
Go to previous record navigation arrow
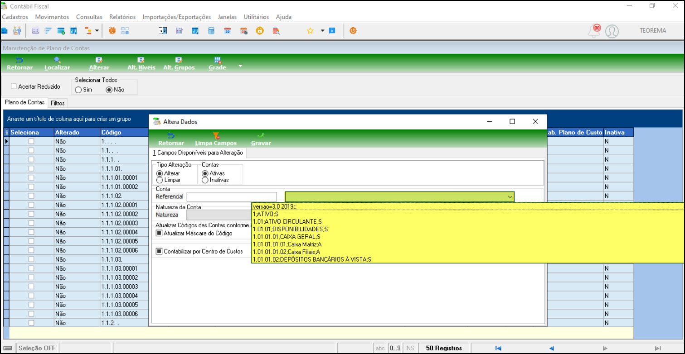pyautogui.click(x=552, y=348)
